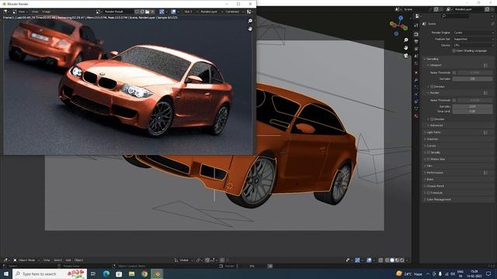Open the Output properties tab
The image size is (497, 279).
(x=416, y=41)
